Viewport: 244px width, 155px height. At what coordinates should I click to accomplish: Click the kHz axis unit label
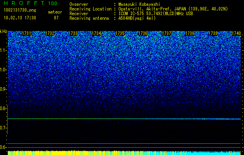[3, 31]
